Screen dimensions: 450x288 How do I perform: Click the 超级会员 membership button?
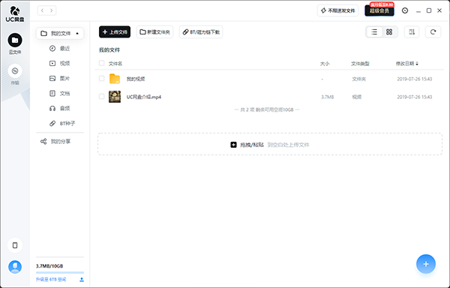379,10
